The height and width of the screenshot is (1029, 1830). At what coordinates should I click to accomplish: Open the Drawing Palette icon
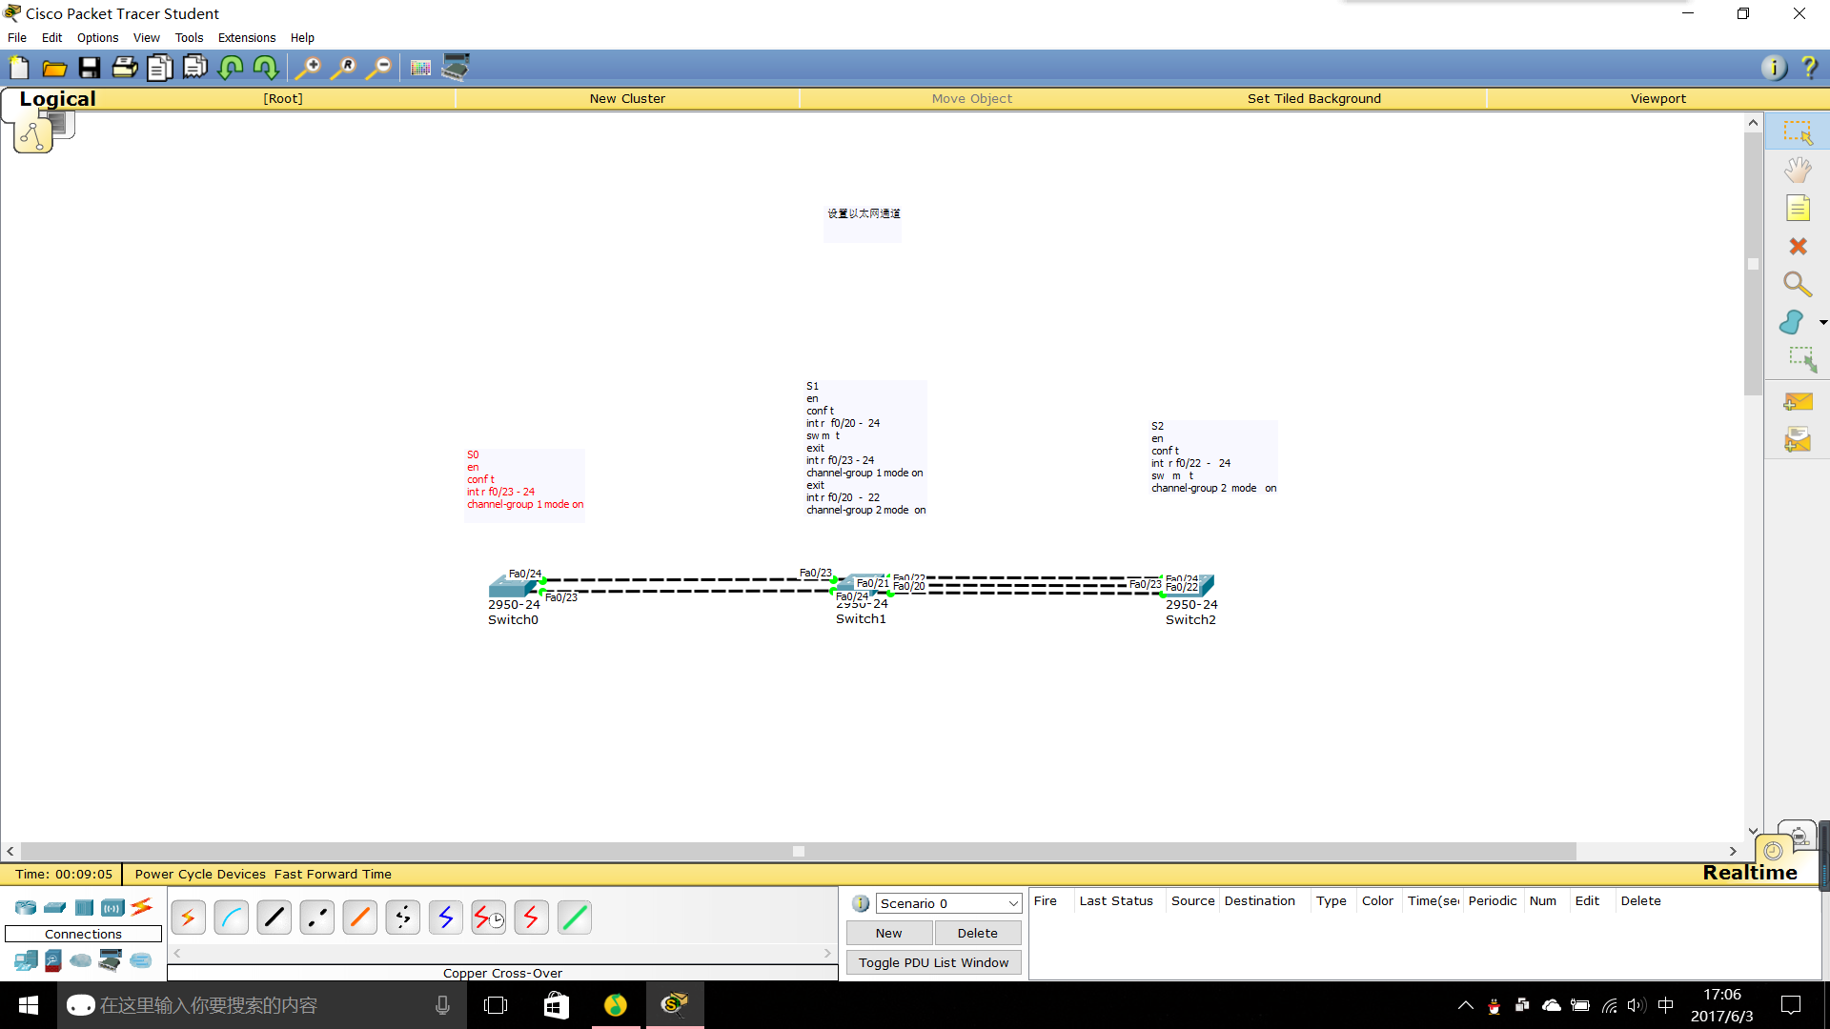pyautogui.click(x=420, y=68)
